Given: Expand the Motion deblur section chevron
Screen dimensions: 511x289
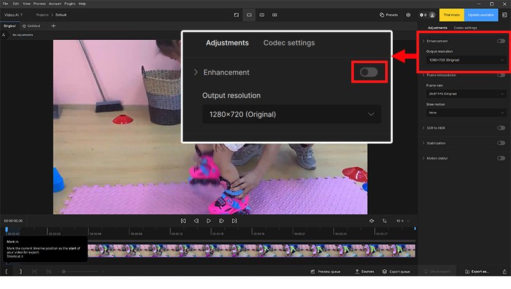Looking at the screenshot, I should pos(423,158).
